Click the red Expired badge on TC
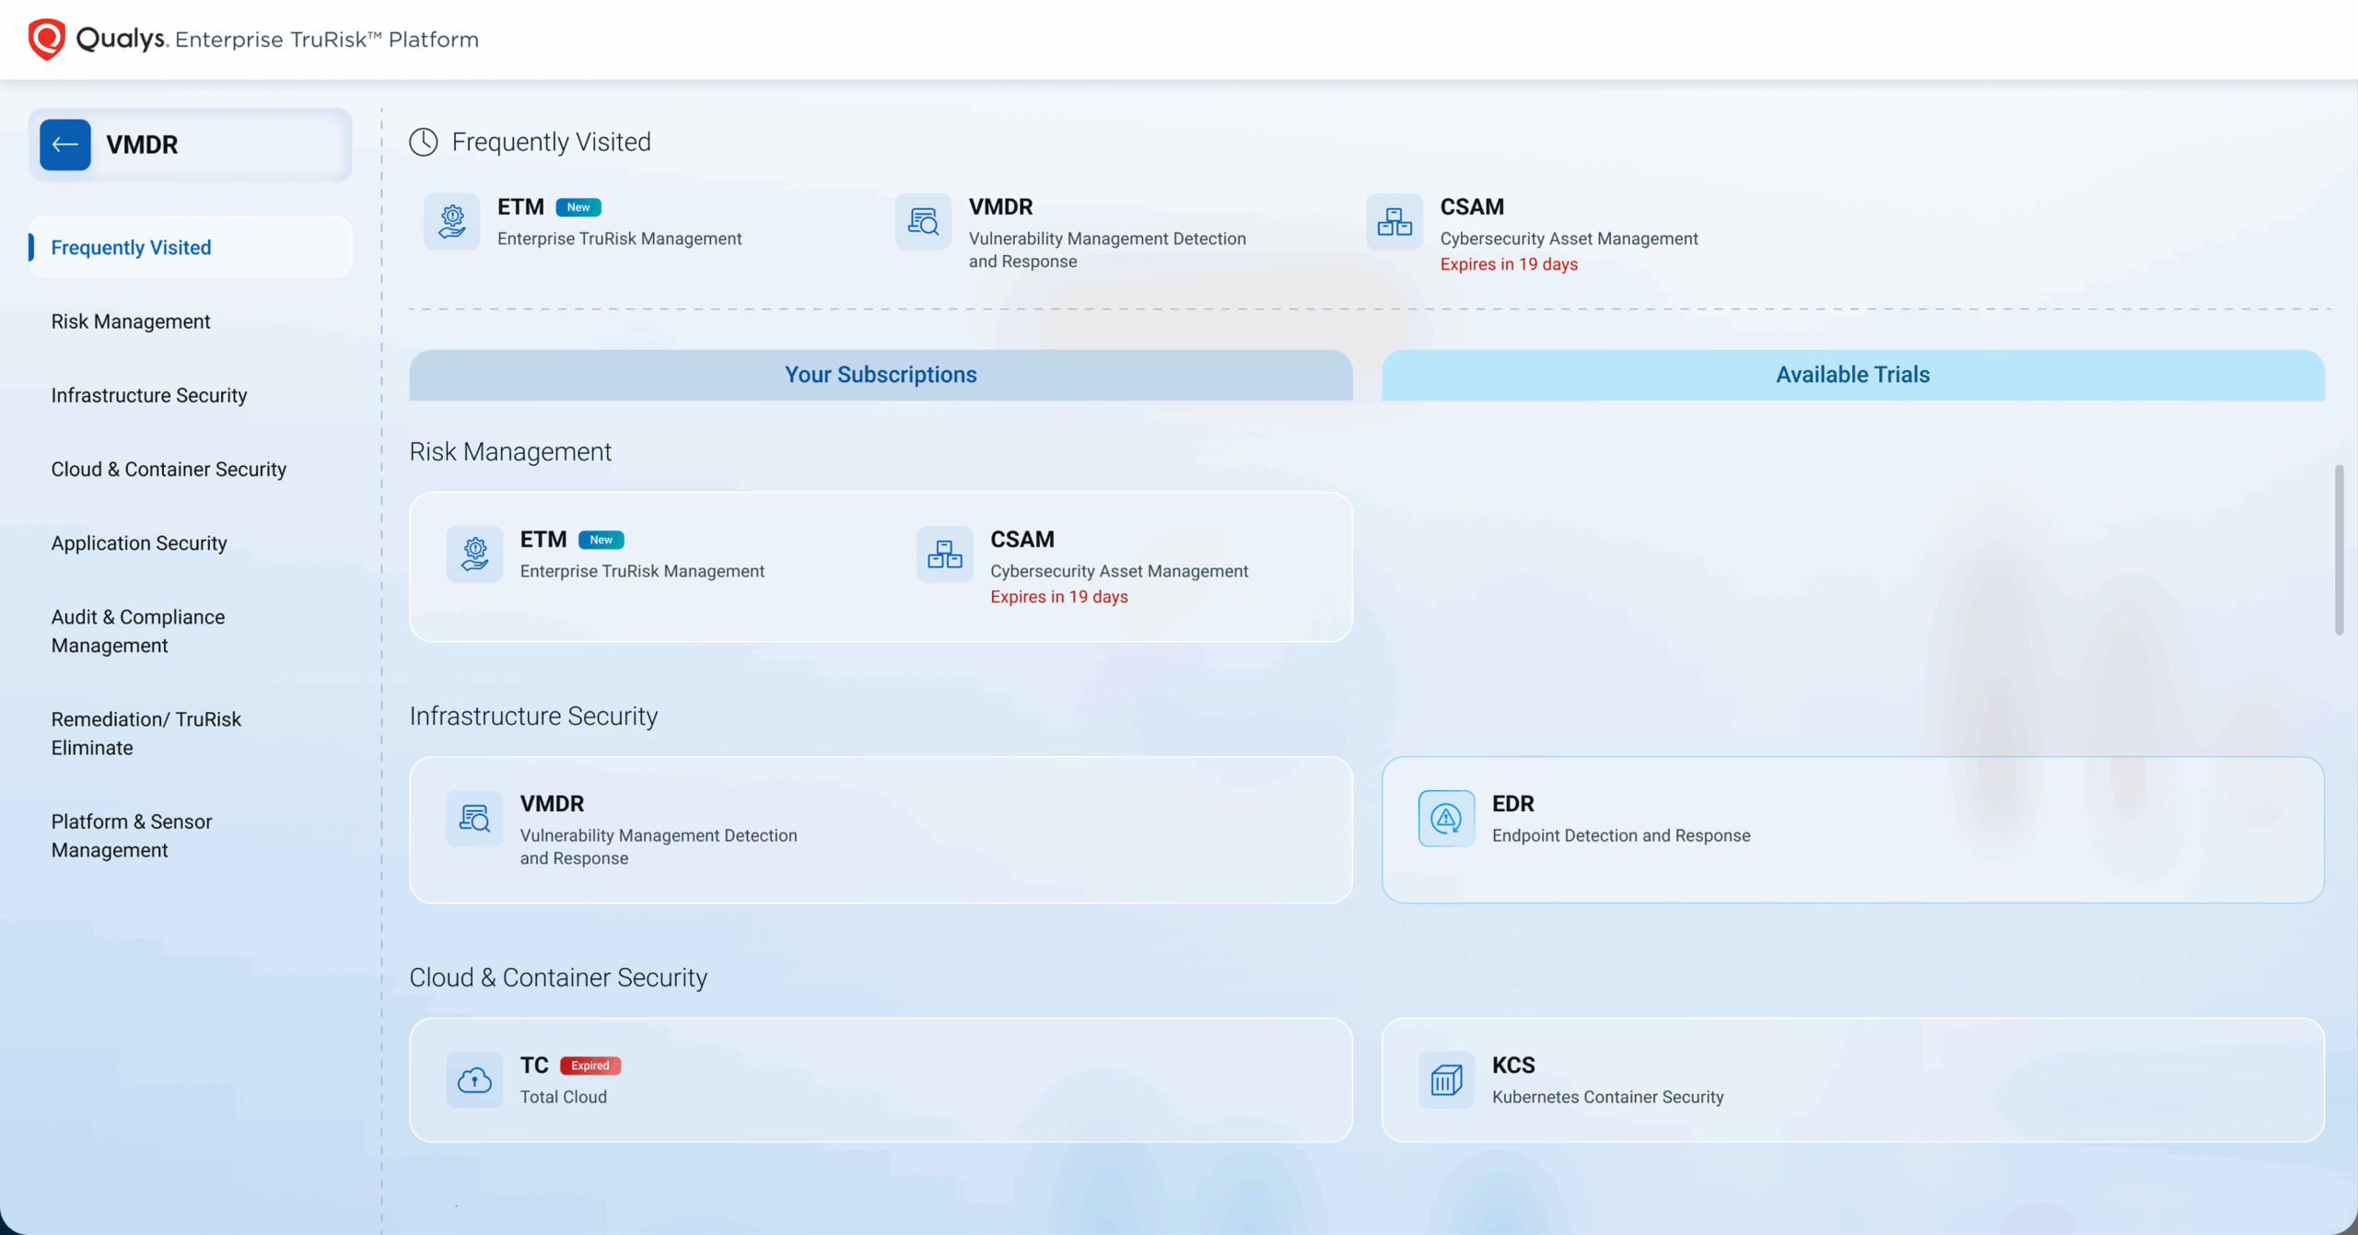Screen dimensions: 2358x1235 [x=590, y=1066]
